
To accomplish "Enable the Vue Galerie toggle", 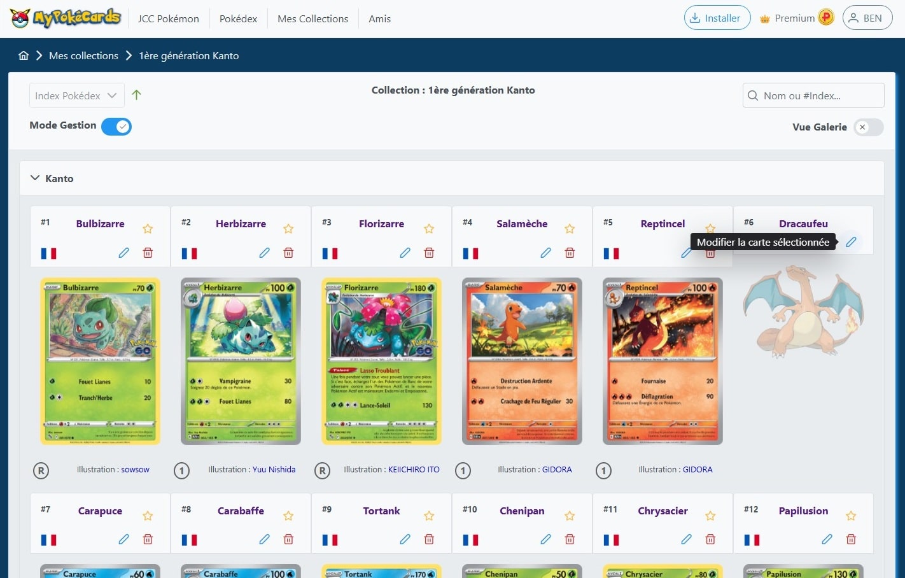I will 867,127.
